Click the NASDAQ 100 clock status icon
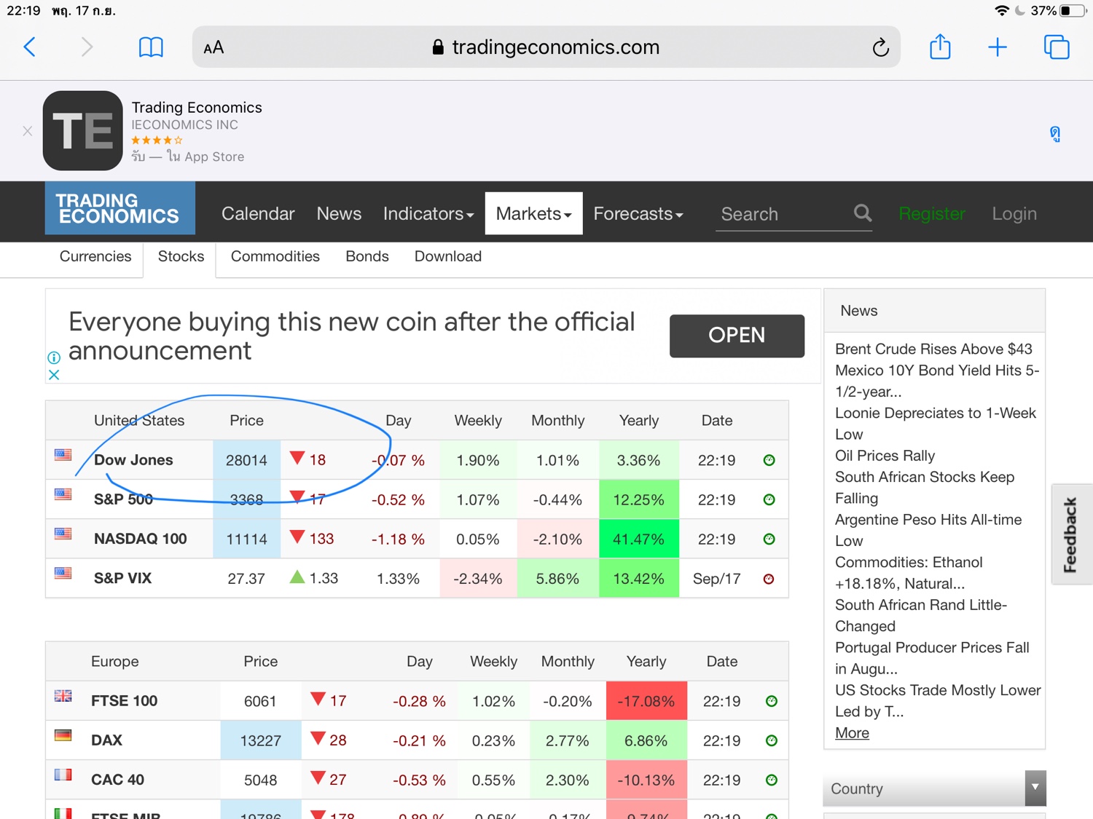The width and height of the screenshot is (1093, 819). pyautogui.click(x=769, y=539)
